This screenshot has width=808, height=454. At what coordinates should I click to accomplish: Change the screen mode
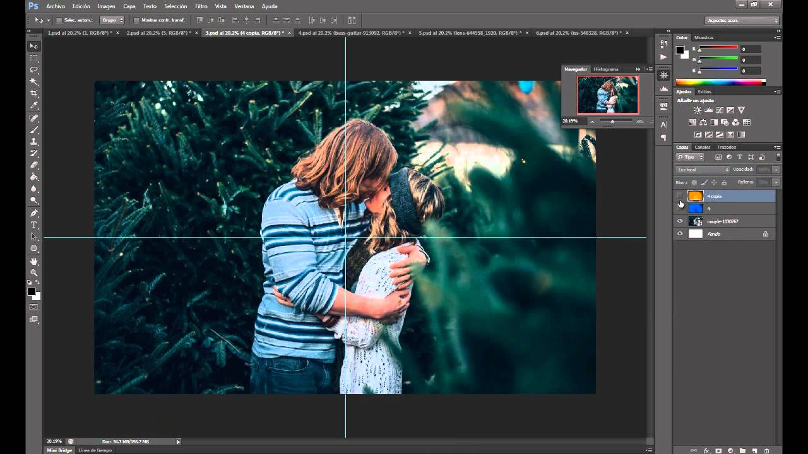tap(34, 320)
